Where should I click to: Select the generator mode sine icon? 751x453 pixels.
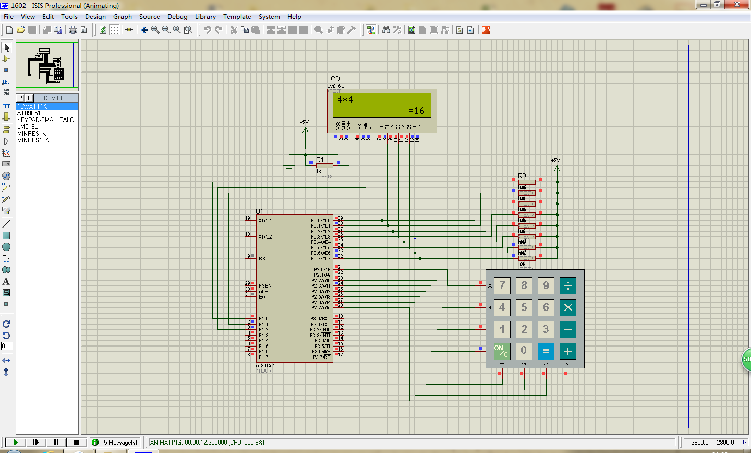[6, 176]
